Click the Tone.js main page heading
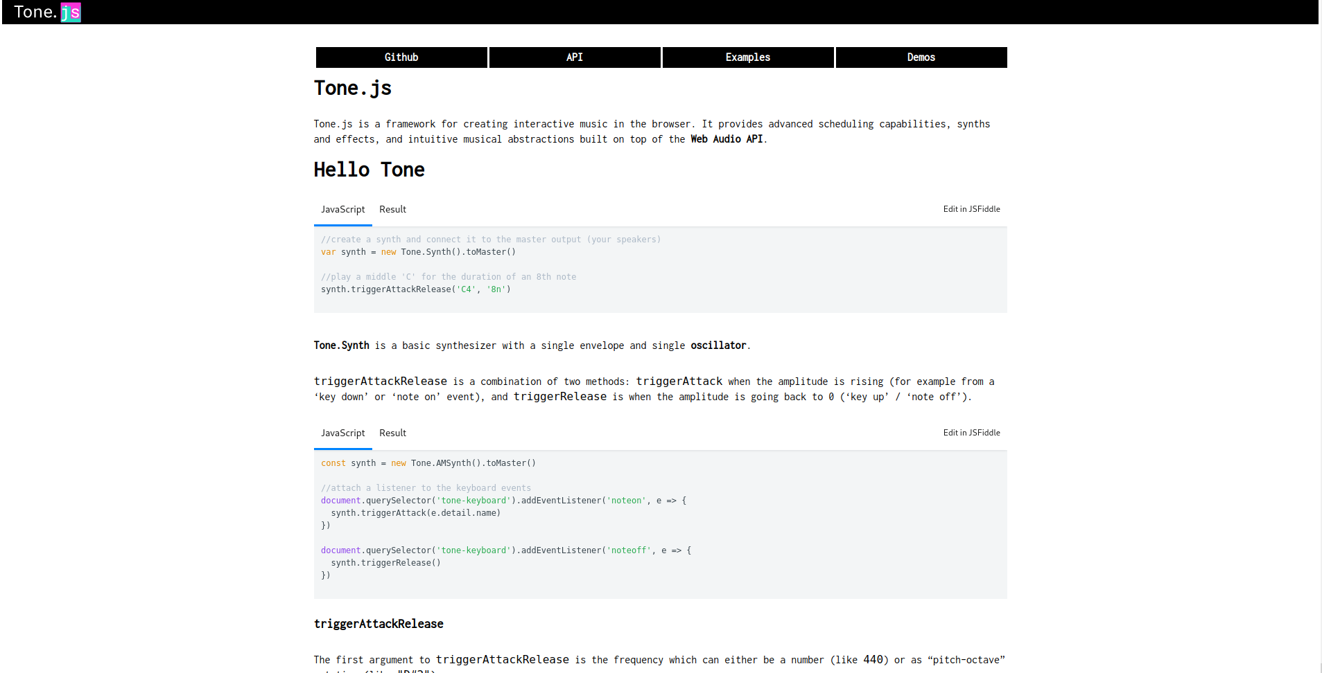Viewport: 1322px width, 673px height. pyautogui.click(x=352, y=89)
